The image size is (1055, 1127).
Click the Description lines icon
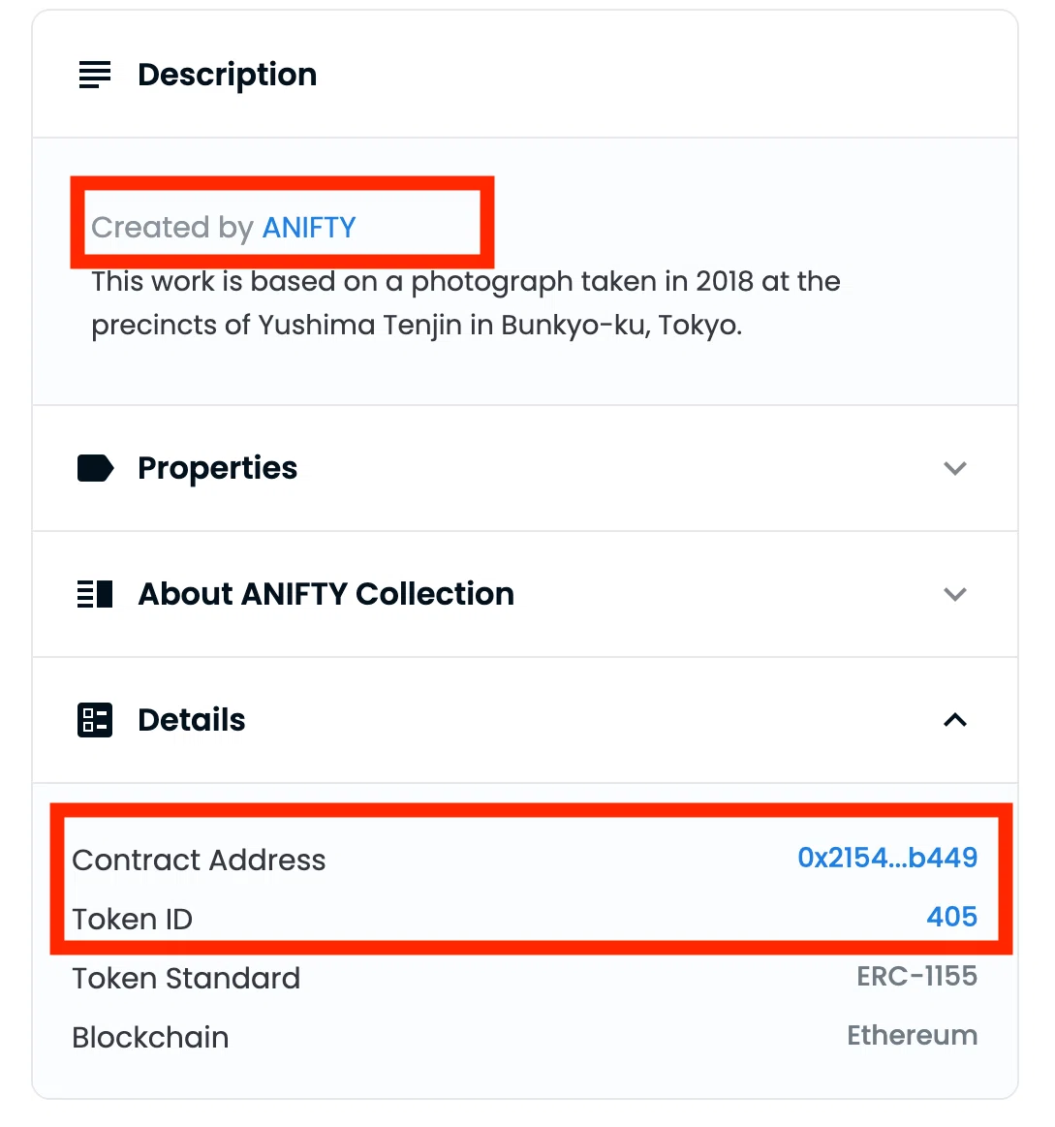pyautogui.click(x=95, y=75)
